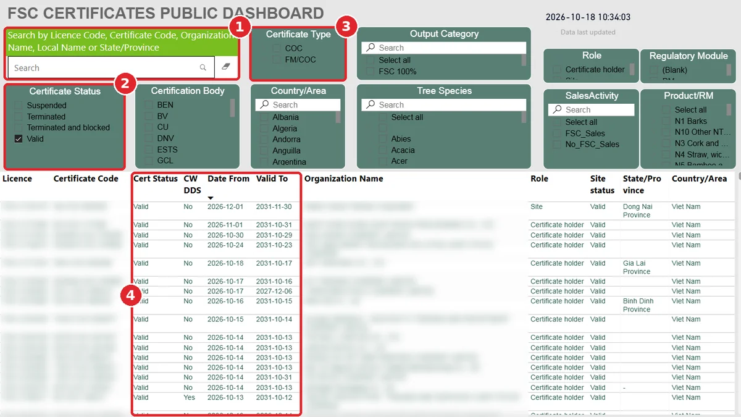Sort by the Cert Status column header
This screenshot has height=417, width=741.
coord(156,179)
